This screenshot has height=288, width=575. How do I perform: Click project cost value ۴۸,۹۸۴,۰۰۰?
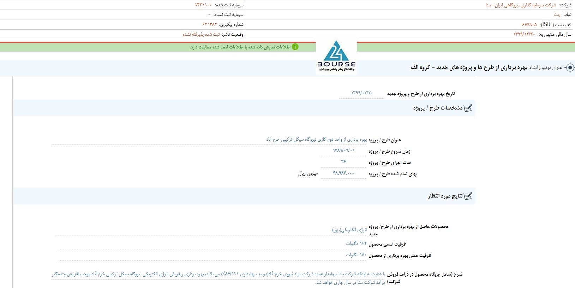pos(343,173)
